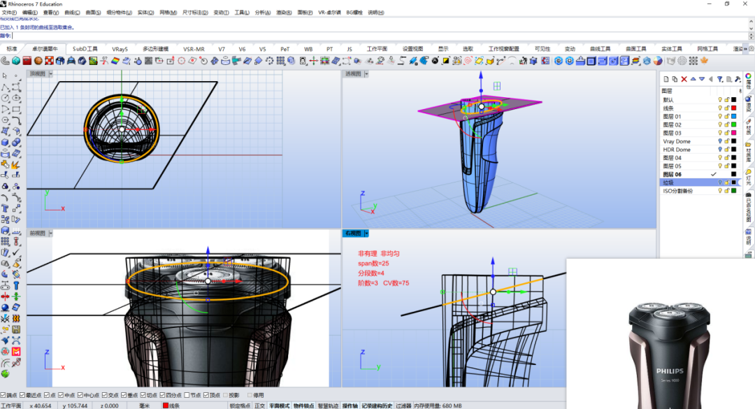Open layer tools hammer icon
This screenshot has width=755, height=409.
point(738,79)
